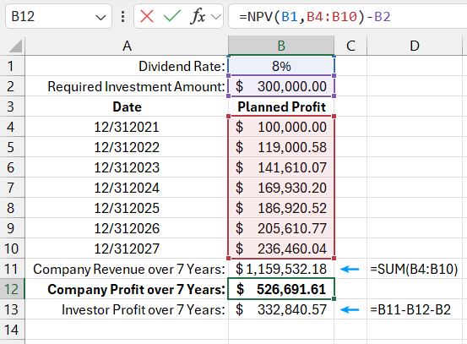The image size is (467, 344).
Task: Click the vertical dots formula bar handle
Action: 122,16
